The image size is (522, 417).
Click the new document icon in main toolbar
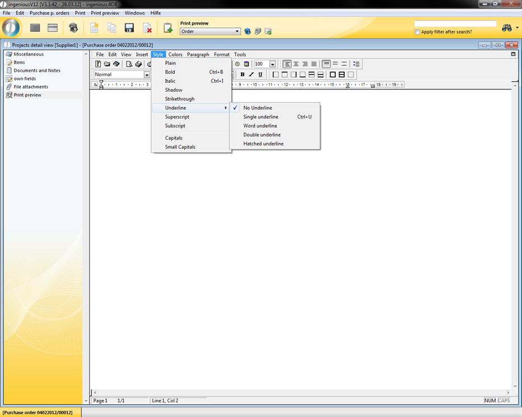[95, 28]
